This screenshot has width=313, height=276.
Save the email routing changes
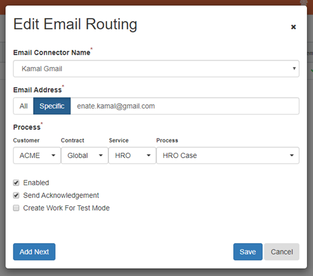pos(248,252)
